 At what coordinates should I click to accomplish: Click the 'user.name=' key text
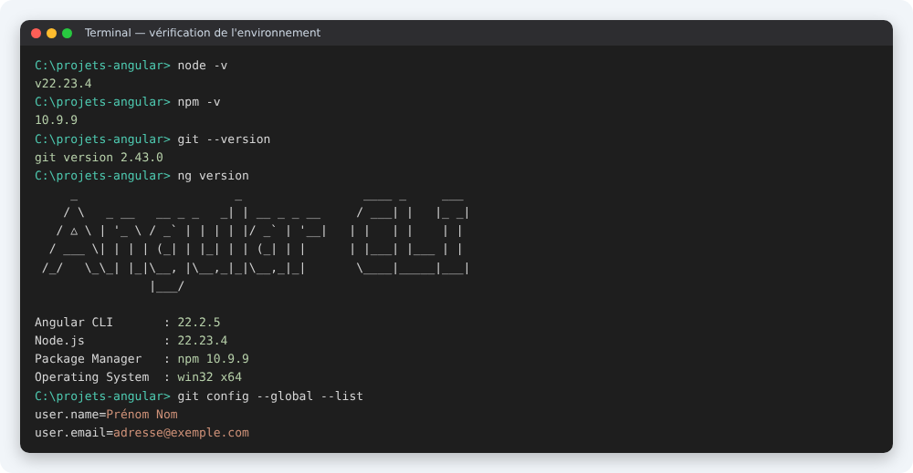(70, 415)
